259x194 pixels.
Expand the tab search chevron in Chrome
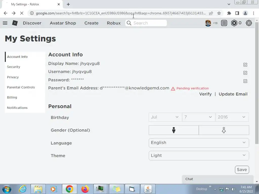229,4
